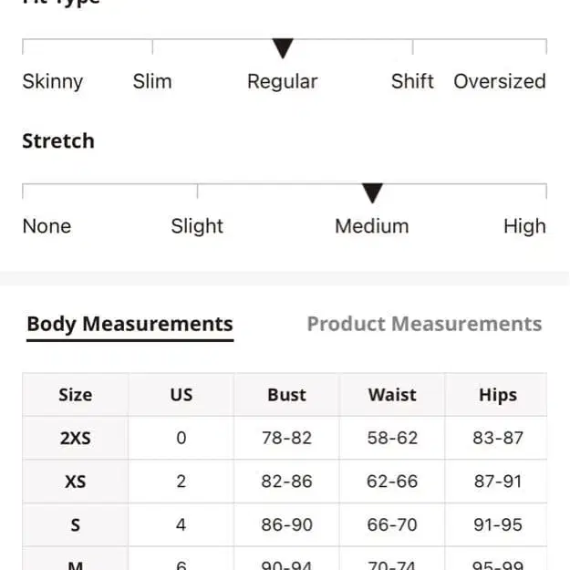Click the S row bust value 86-90
The height and width of the screenshot is (570, 570).
point(286,524)
